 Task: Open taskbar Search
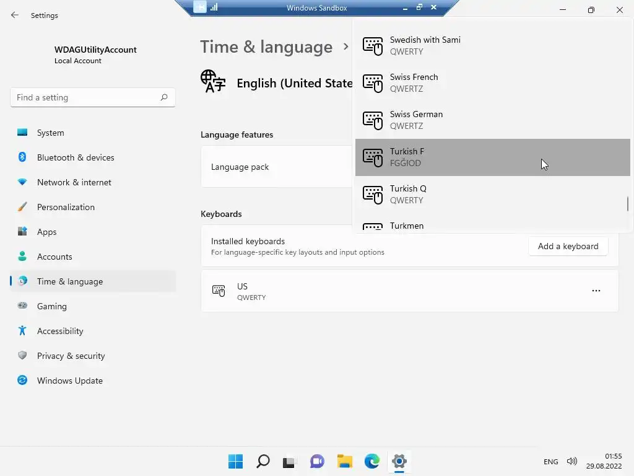pos(263,461)
